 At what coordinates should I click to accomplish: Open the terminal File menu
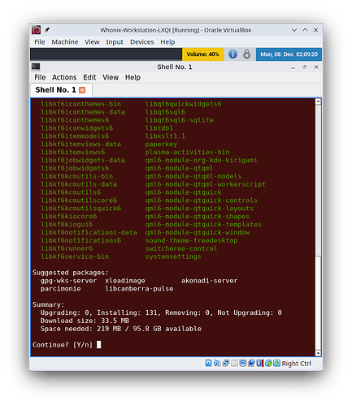[40, 77]
